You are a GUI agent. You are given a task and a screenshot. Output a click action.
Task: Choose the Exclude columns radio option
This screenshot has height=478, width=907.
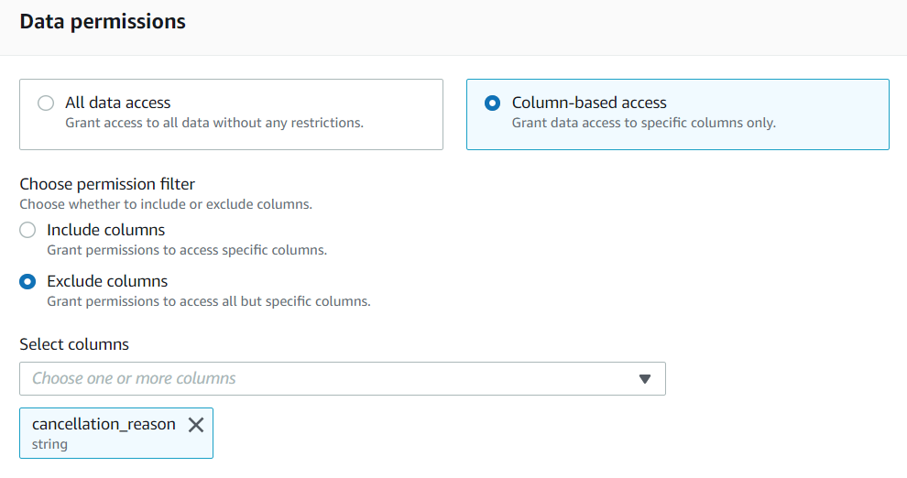pos(27,281)
